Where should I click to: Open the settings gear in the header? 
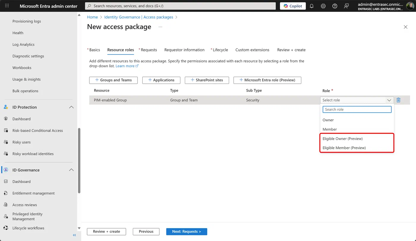[x=323, y=6]
